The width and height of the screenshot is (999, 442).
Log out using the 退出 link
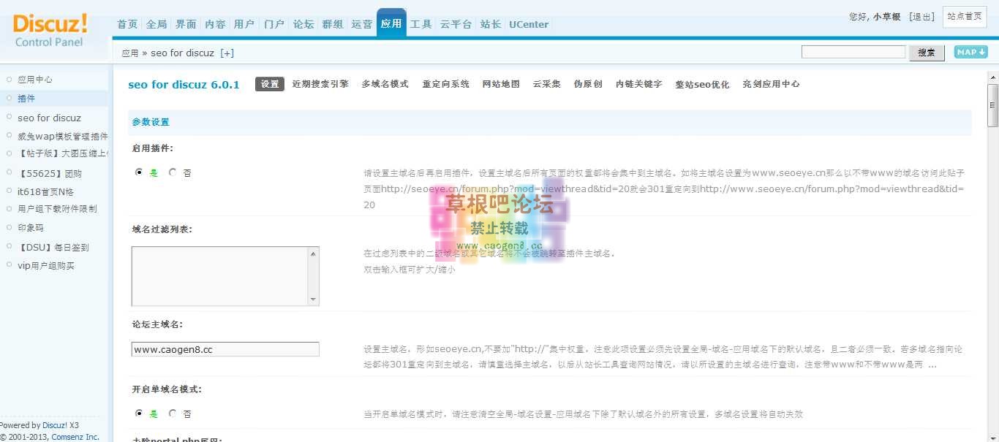[921, 16]
